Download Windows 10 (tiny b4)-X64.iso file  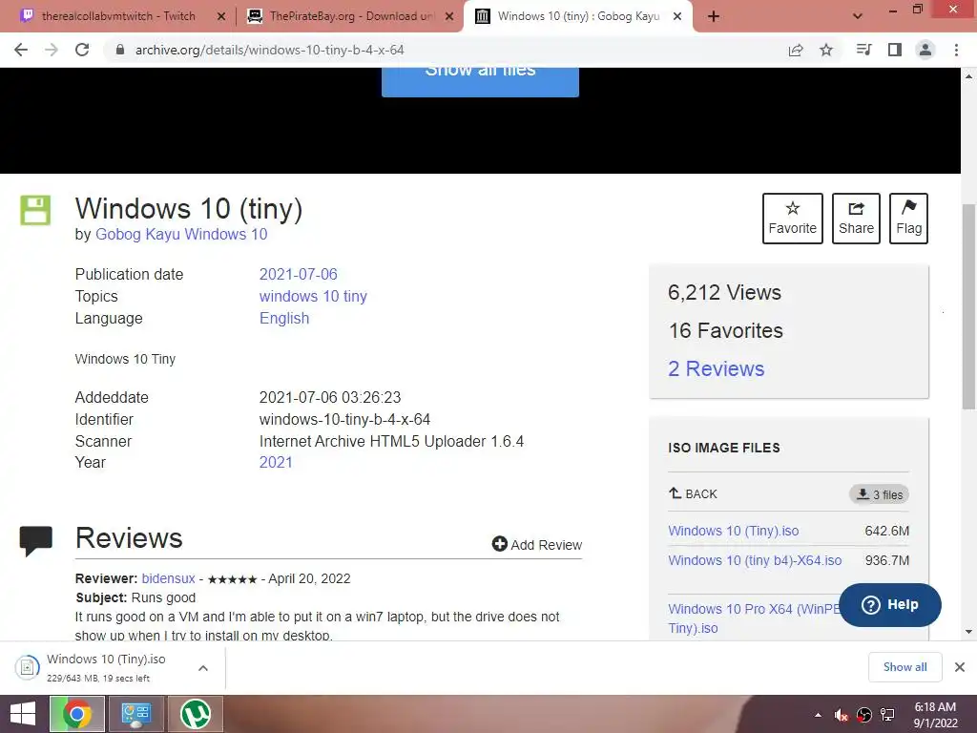[x=755, y=560]
